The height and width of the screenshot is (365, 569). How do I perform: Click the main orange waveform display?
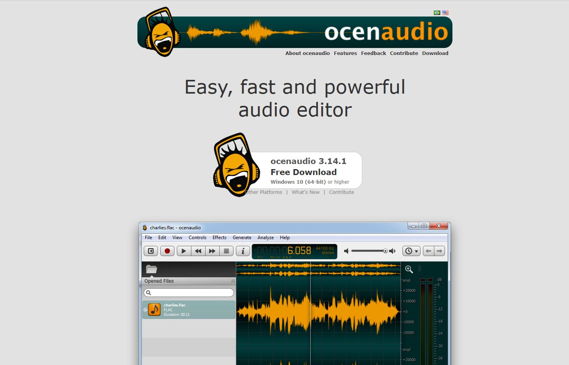(x=318, y=312)
